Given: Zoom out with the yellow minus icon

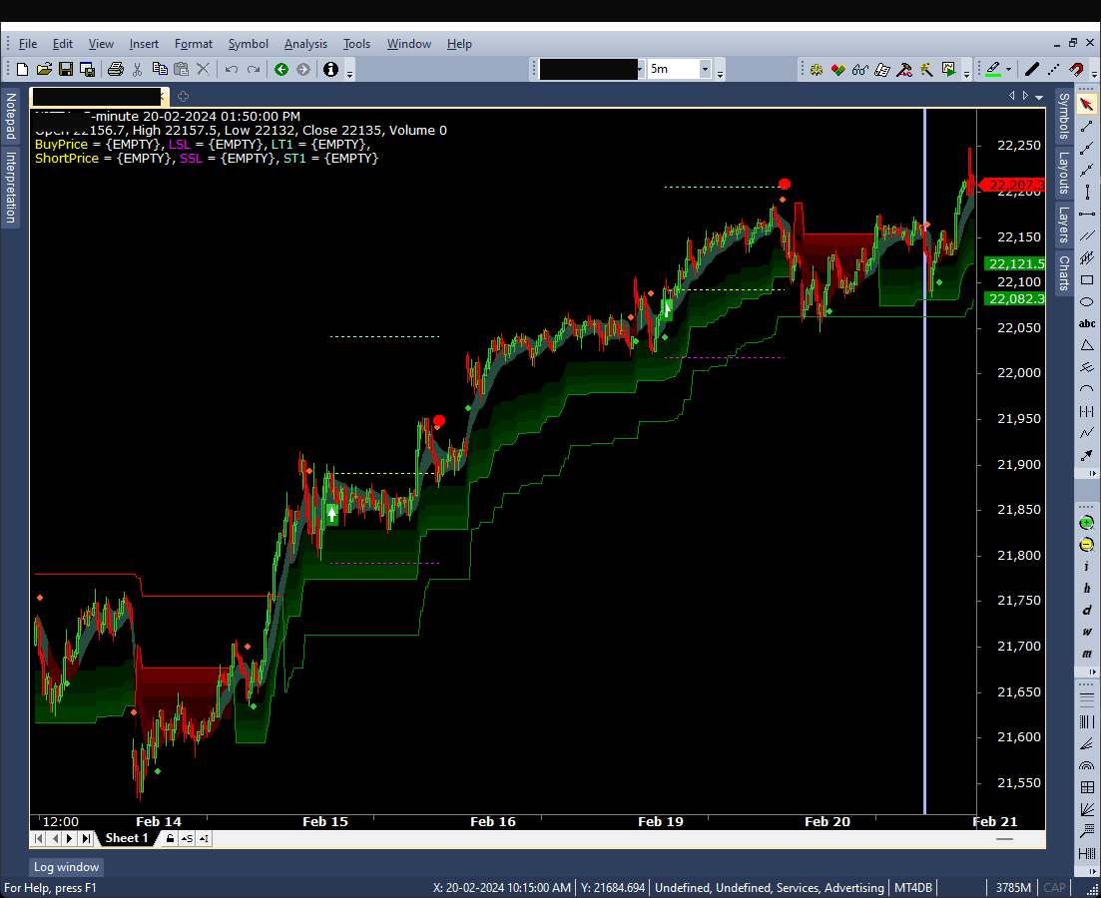Looking at the screenshot, I should (1086, 545).
